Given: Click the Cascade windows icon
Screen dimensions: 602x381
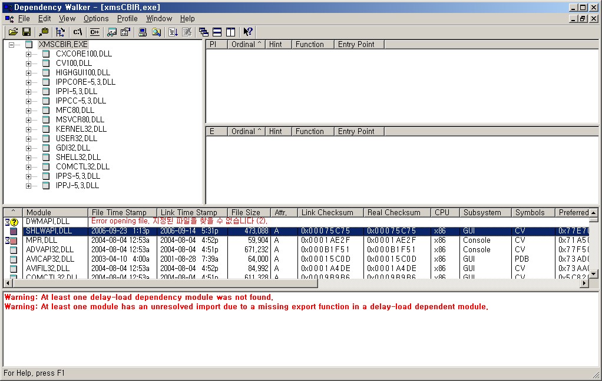Looking at the screenshot, I should (x=204, y=32).
